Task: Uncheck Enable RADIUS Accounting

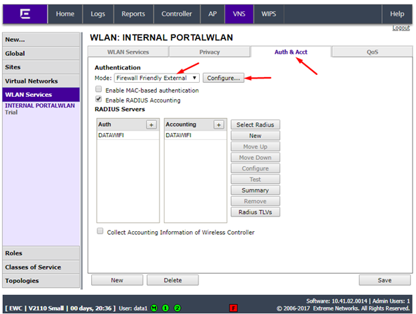Action: (98, 99)
